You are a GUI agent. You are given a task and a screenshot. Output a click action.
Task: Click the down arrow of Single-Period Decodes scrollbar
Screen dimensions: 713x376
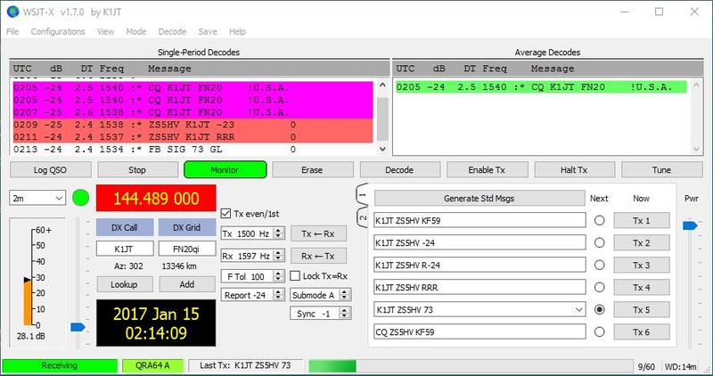coord(382,149)
